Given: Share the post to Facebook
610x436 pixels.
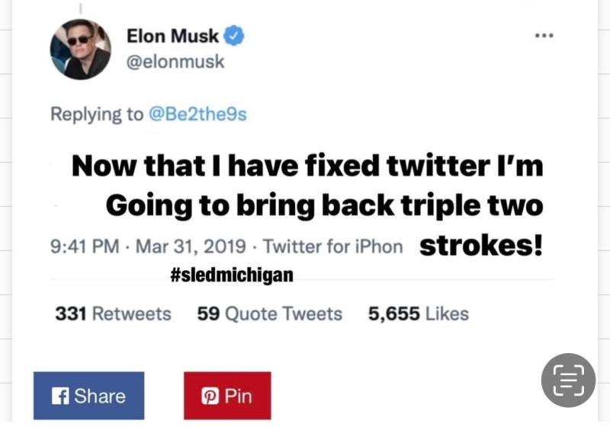Looking at the screenshot, I should point(88,396).
